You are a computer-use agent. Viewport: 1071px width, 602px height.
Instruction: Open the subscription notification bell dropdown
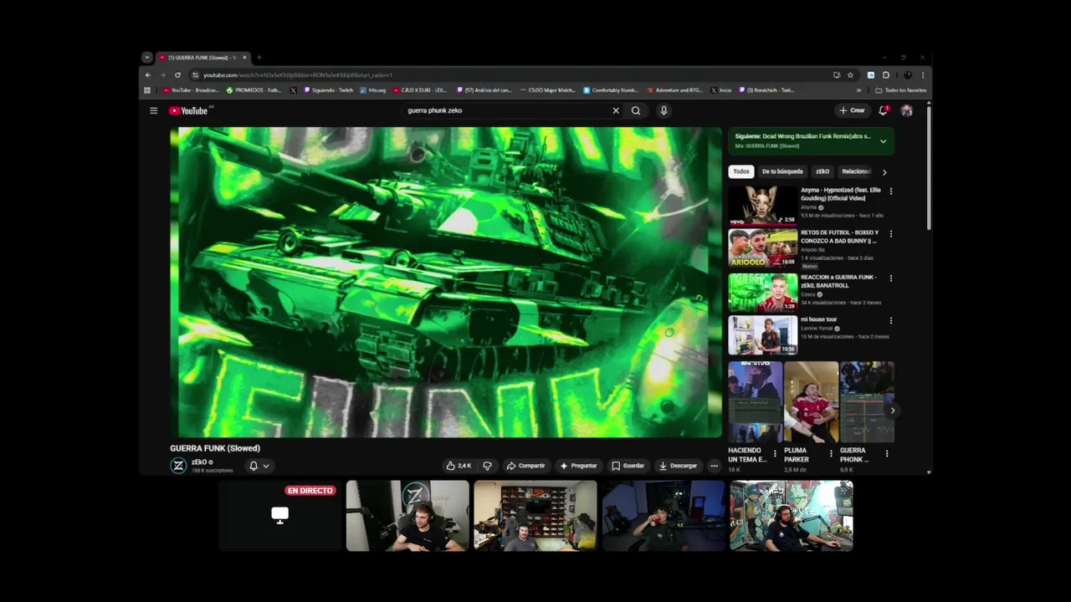259,466
